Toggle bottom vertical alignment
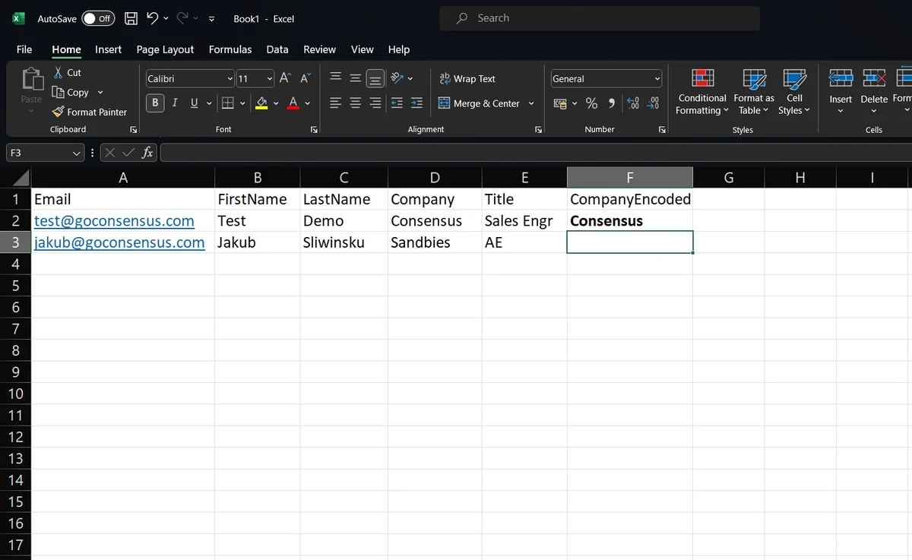The image size is (912, 560). pyautogui.click(x=375, y=78)
